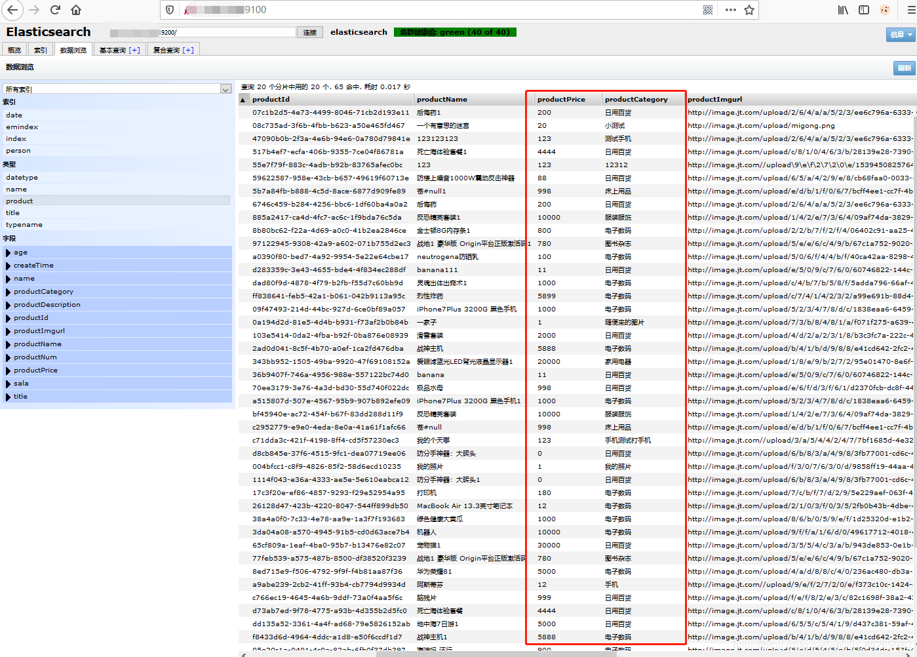Image resolution: width=917 pixels, height=657 pixels.
Task: Click the price value 20000
Action: click(549, 362)
